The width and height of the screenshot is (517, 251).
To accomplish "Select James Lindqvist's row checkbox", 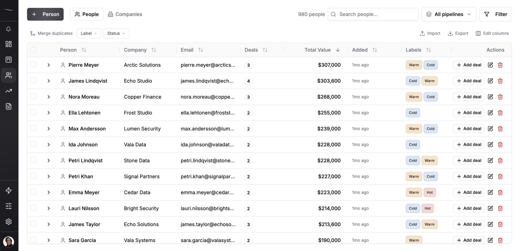I will 33,80.
